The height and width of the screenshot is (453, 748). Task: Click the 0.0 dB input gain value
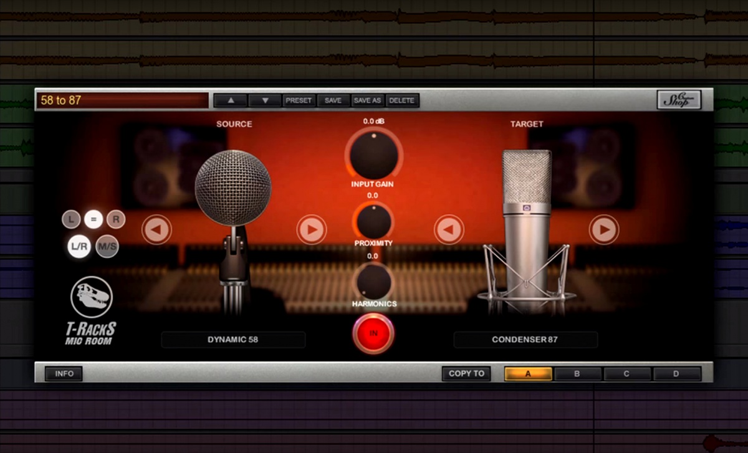(373, 122)
